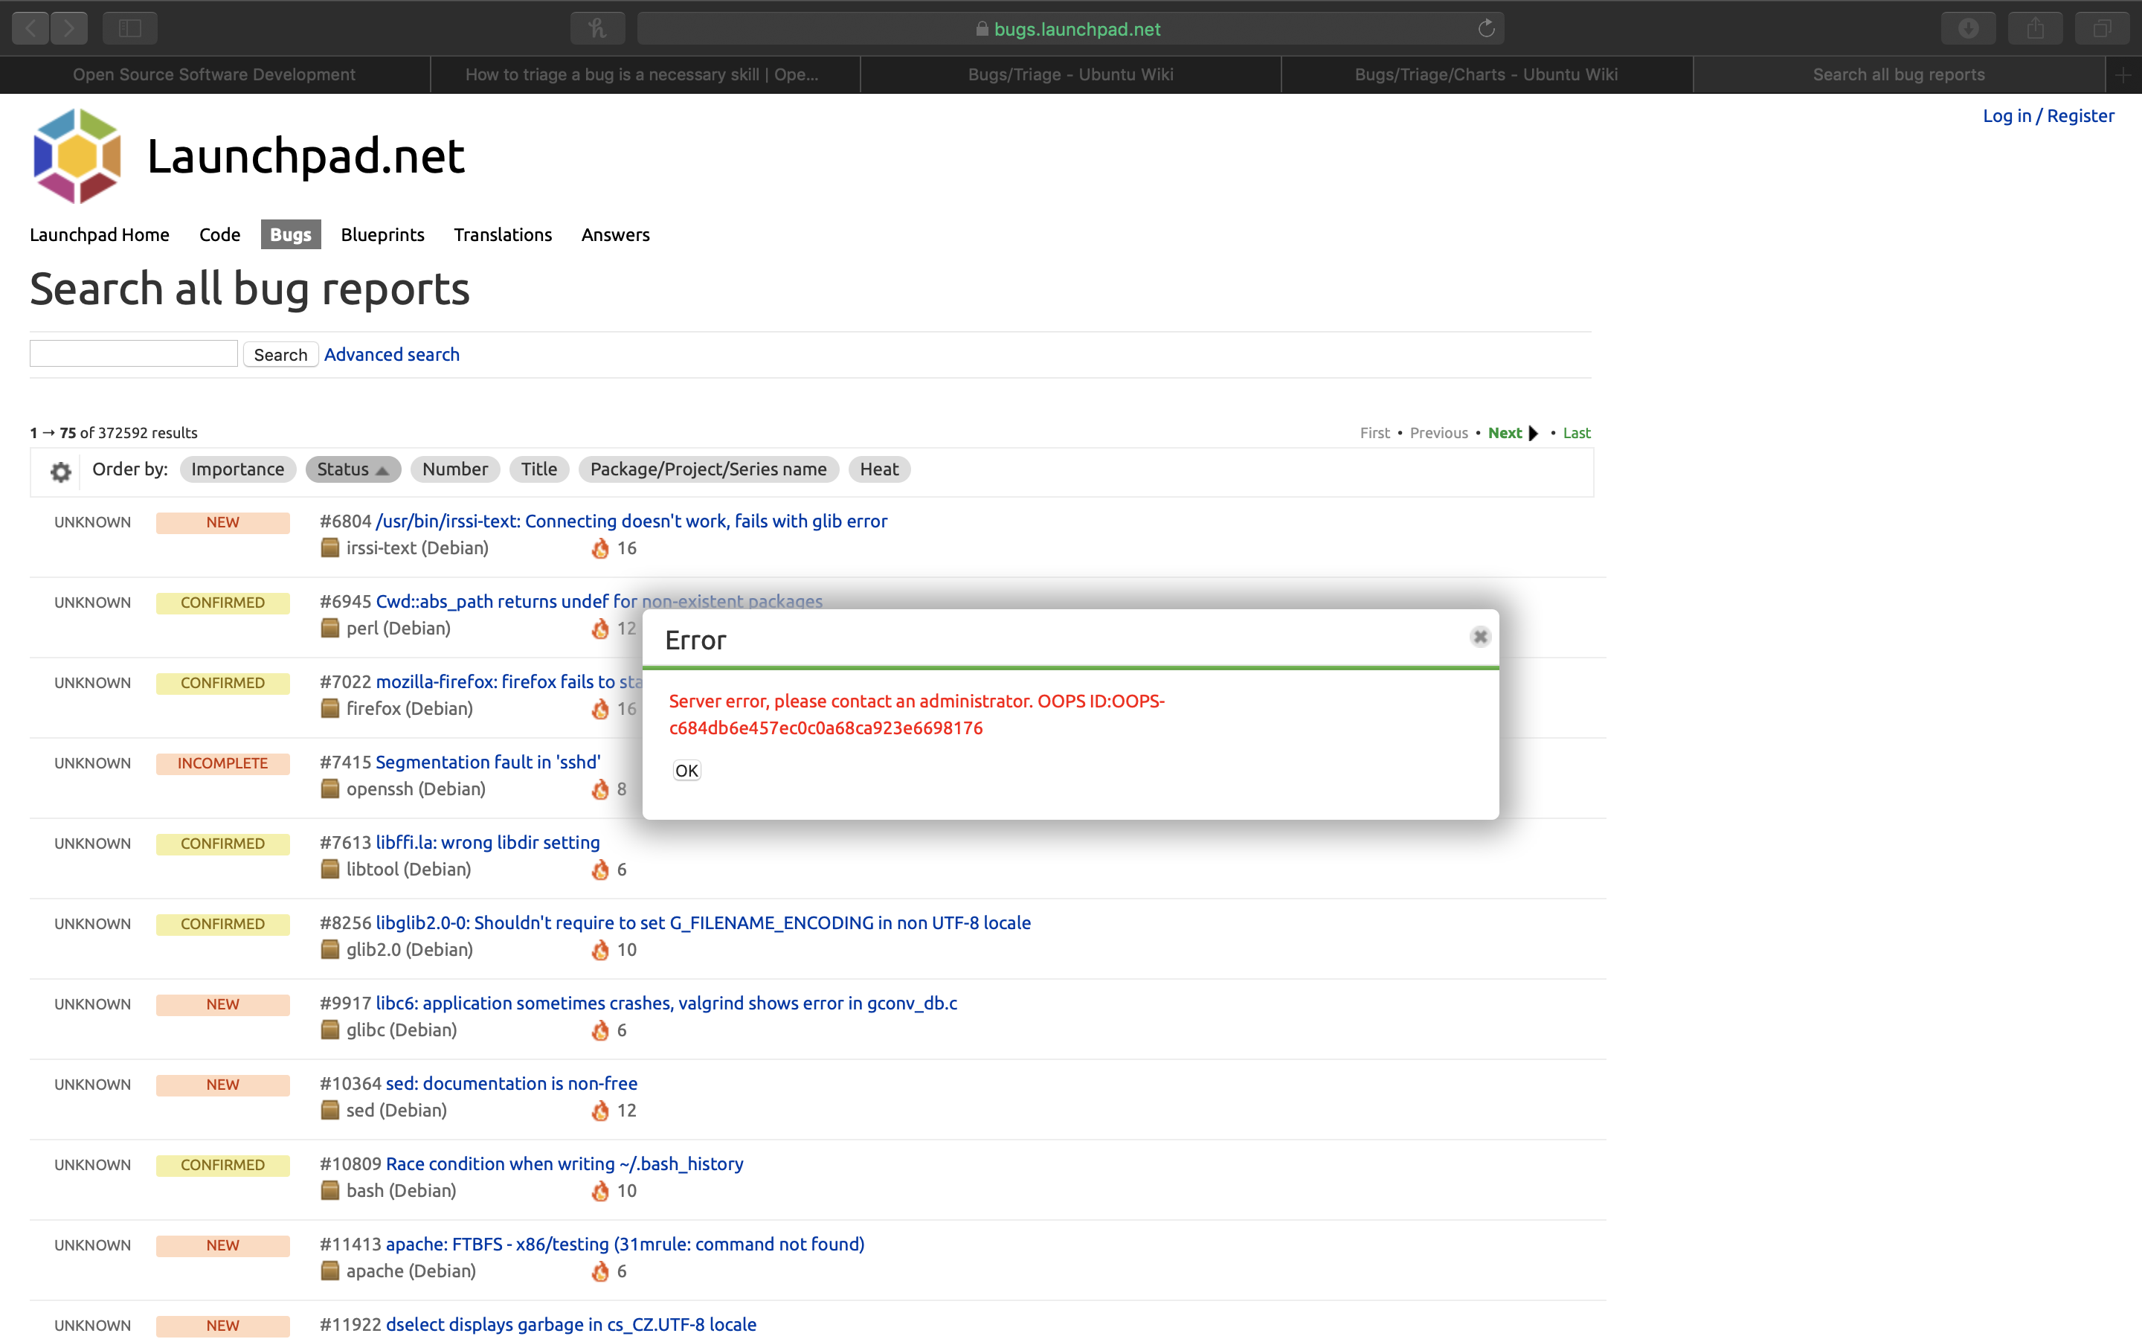Click the heat flame icon for bug #6804
The width and height of the screenshot is (2142, 1339).
pyautogui.click(x=600, y=548)
